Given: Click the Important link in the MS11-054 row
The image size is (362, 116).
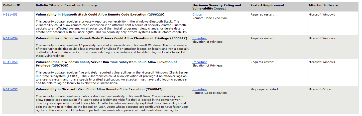Looking at the screenshot, I should click(199, 38).
